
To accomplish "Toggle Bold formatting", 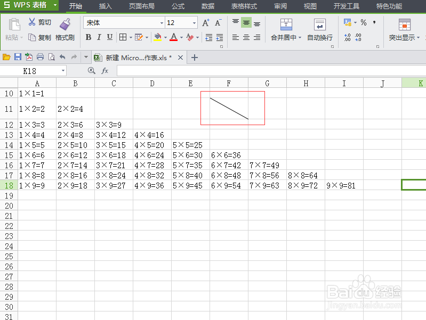I will [89, 37].
